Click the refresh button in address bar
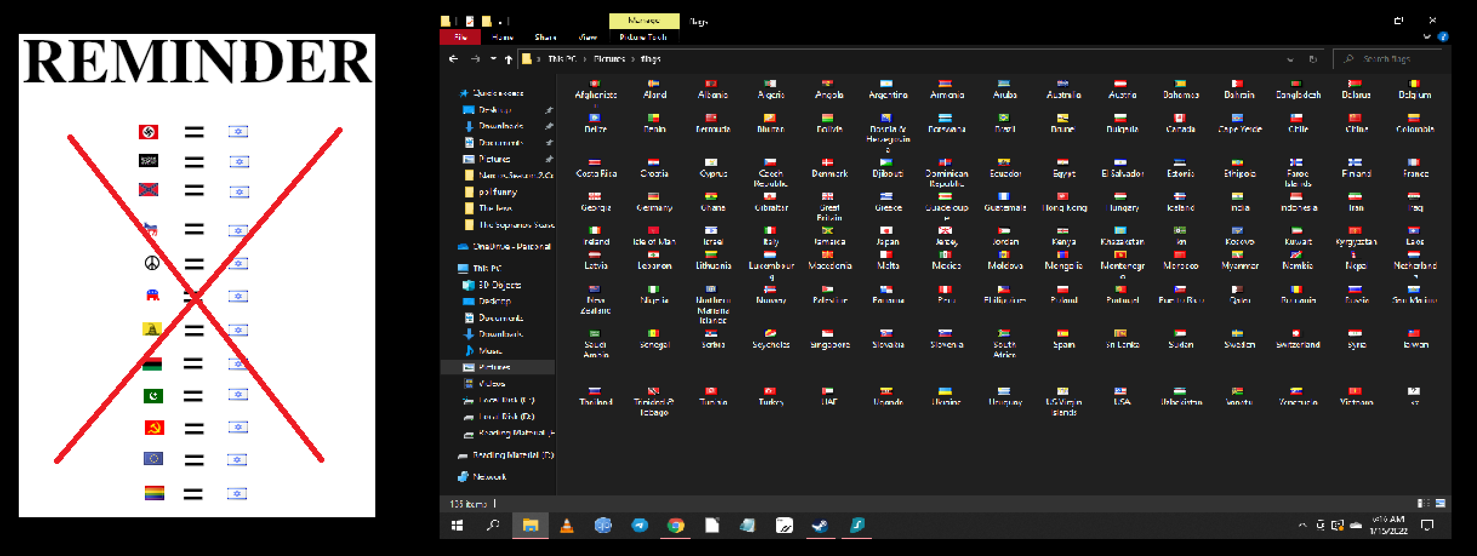This screenshot has width=1477, height=556. tap(1313, 59)
